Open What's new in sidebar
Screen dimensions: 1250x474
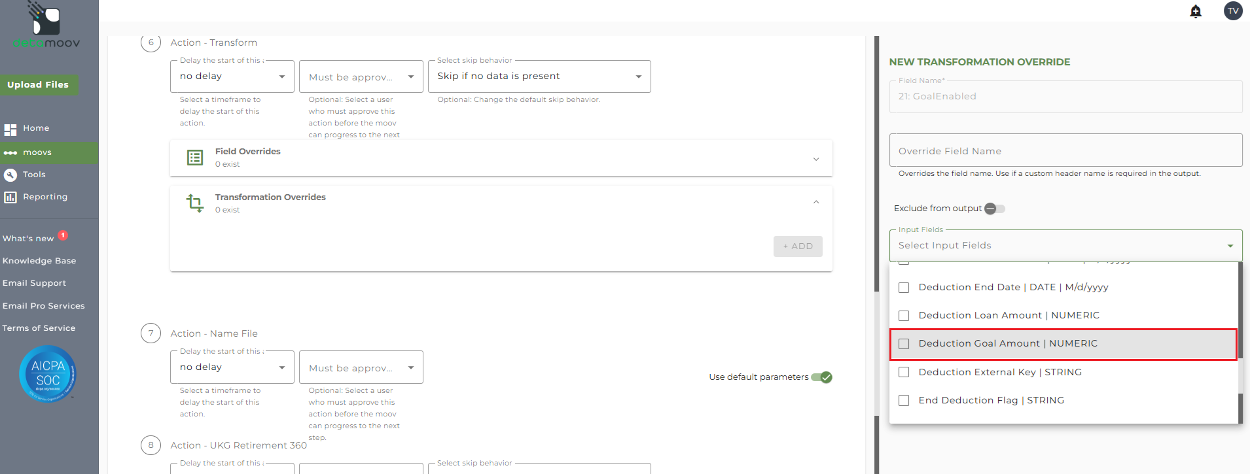(x=28, y=239)
